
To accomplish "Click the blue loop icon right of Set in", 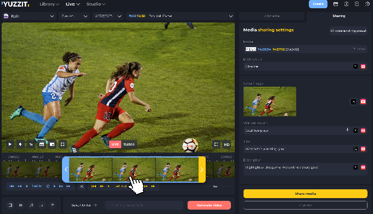I will click(48, 186).
